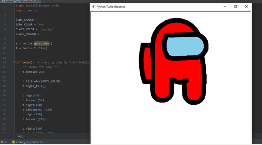Click the '# pip install PythonTurtle' comment line
262x145 pixels.
(x=37, y=6)
